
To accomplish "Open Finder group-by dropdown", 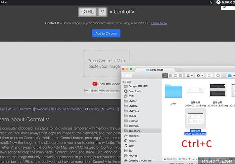I will point(189,75).
